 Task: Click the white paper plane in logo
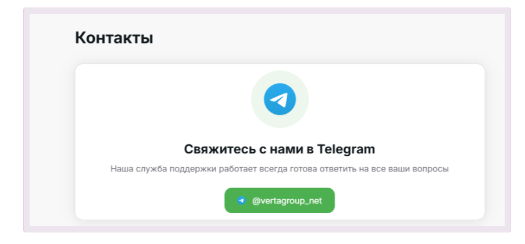click(x=279, y=99)
